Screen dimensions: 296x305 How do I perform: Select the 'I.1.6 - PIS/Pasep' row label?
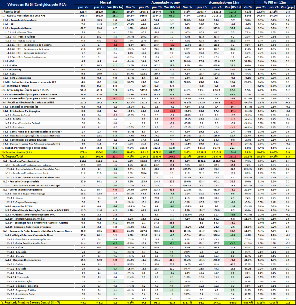(12, 69)
